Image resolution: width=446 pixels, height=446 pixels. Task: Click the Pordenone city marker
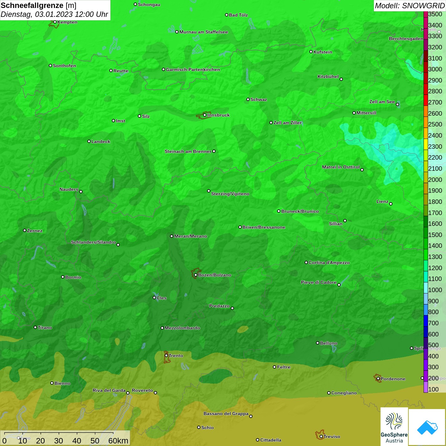[378, 379]
